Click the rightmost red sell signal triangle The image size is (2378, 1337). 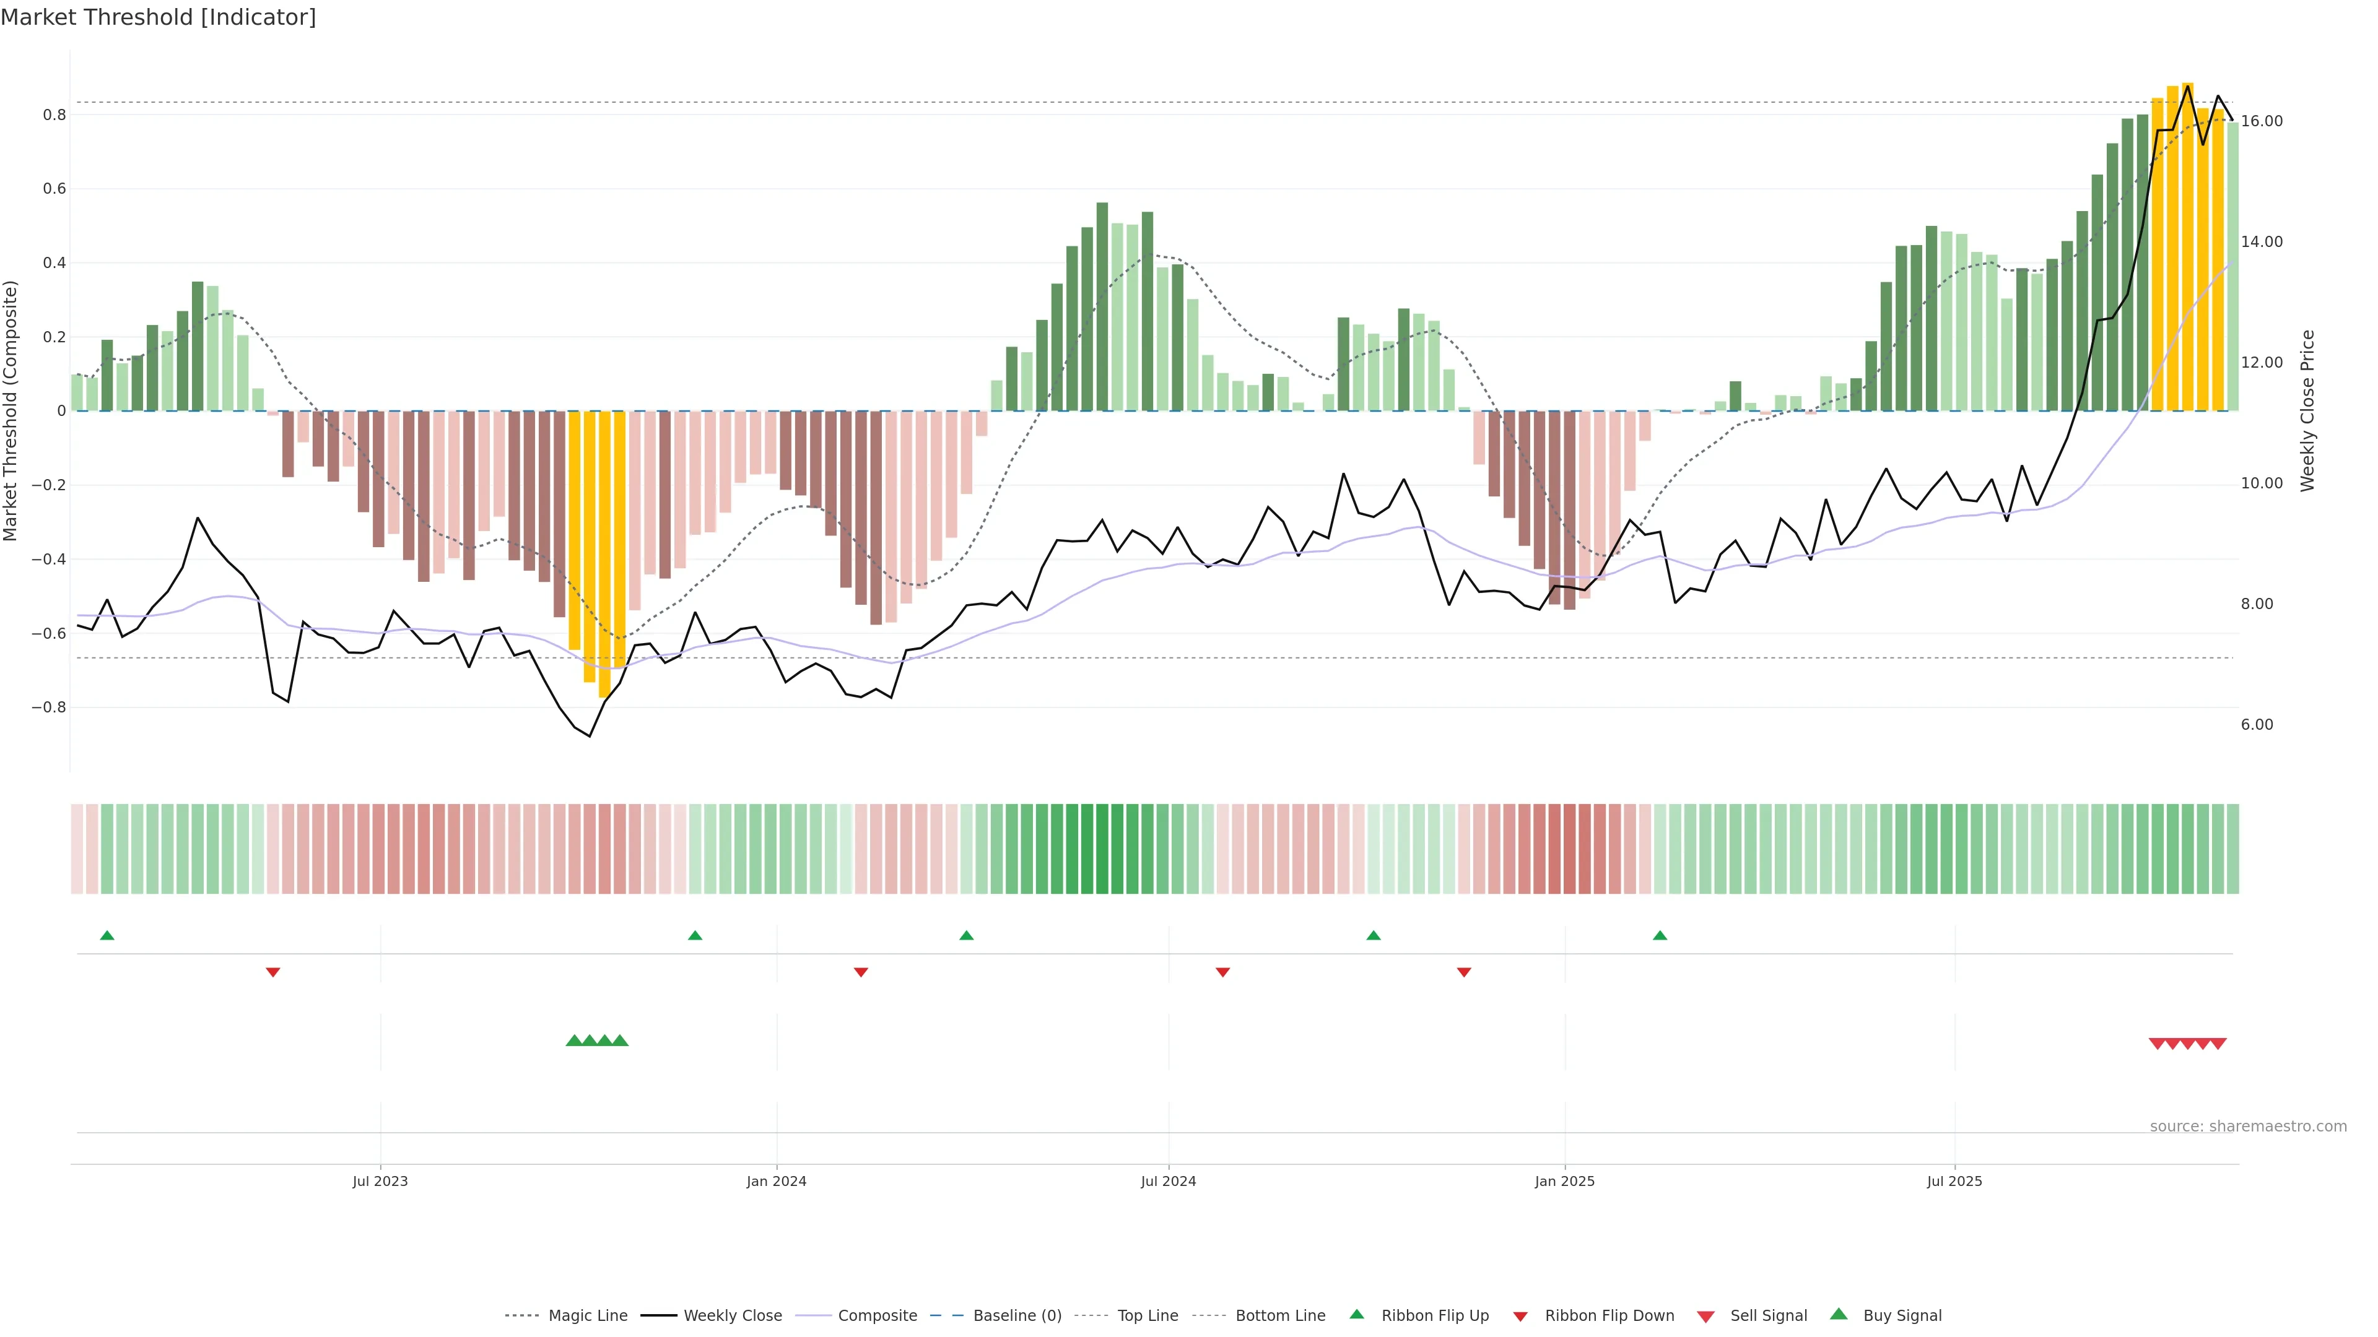[x=2218, y=1044]
